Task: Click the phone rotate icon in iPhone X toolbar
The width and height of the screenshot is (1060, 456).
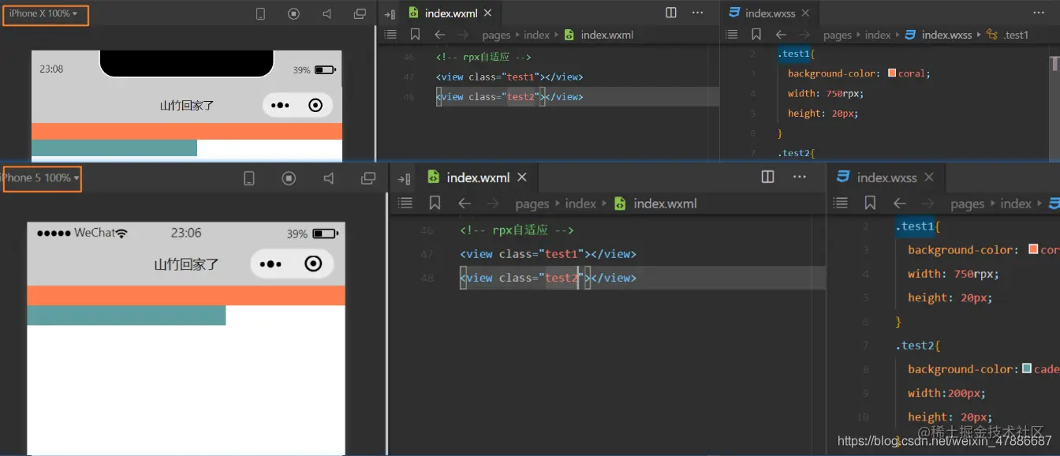Action: click(x=261, y=14)
